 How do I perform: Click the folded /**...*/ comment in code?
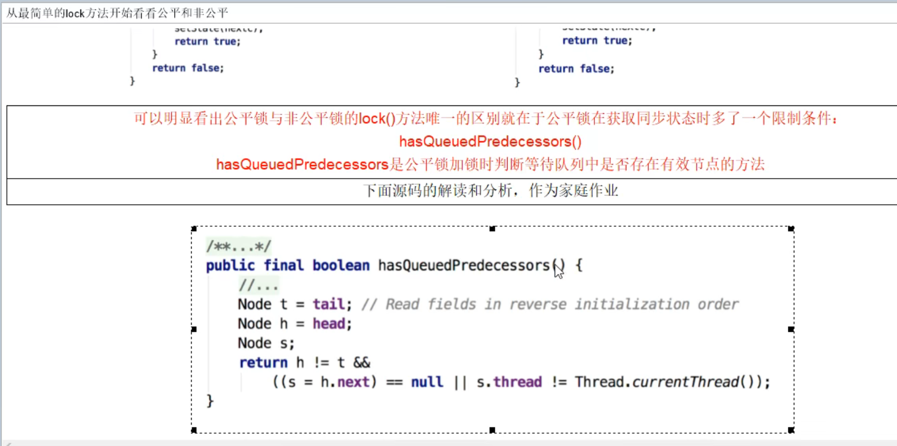tap(238, 246)
